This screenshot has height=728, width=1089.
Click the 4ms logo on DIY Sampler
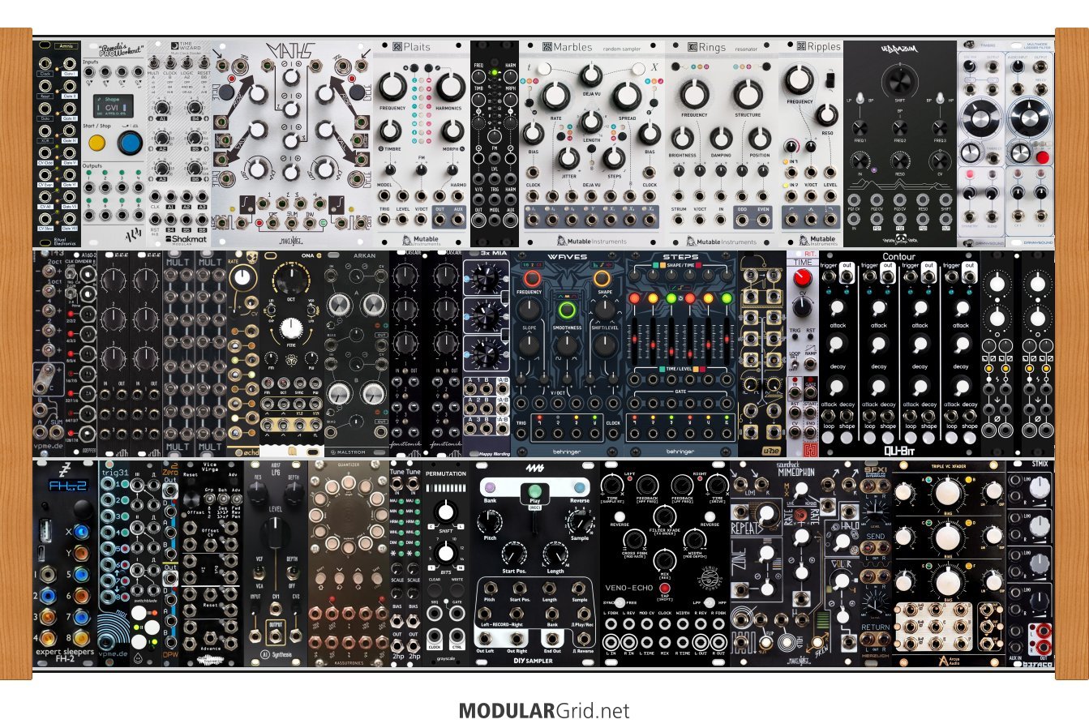(x=534, y=469)
